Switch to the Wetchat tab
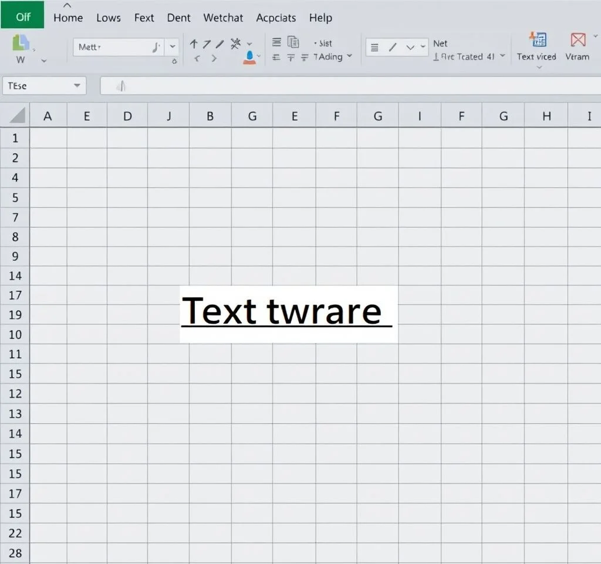This screenshot has width=601, height=564. point(223,18)
